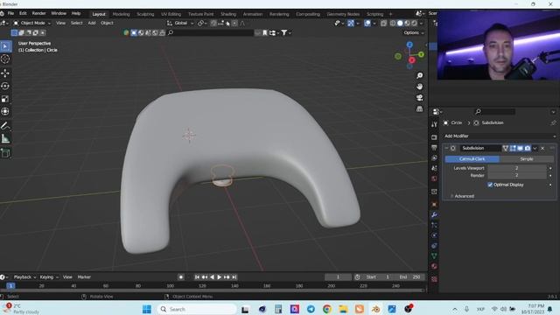The image size is (560, 315).
Task: Switch perspective/orthographic grid icon
Action: click(420, 108)
